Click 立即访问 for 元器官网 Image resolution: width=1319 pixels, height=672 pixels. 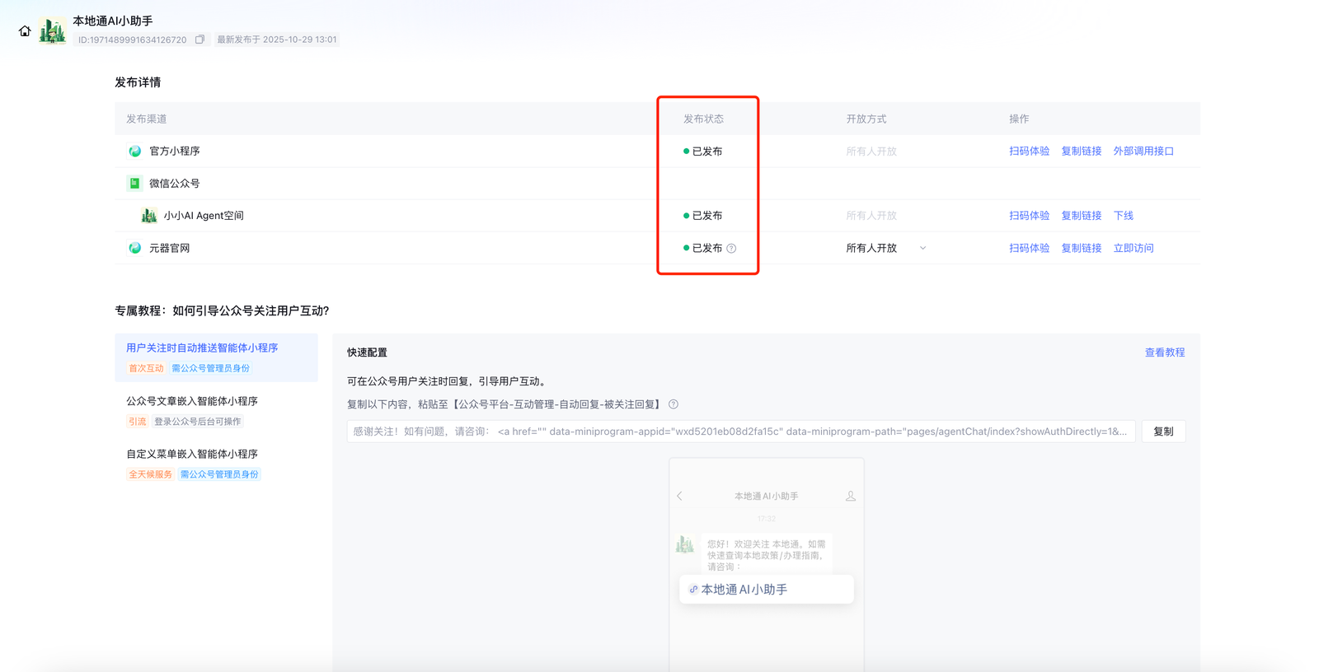pos(1133,248)
